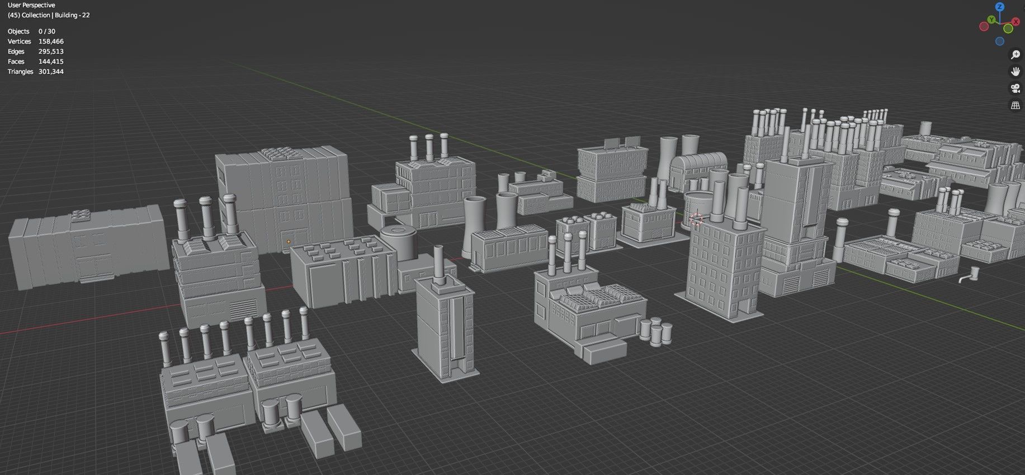Click the unlabeled blue negative Z handle
1025x475 pixels.
1000,41
